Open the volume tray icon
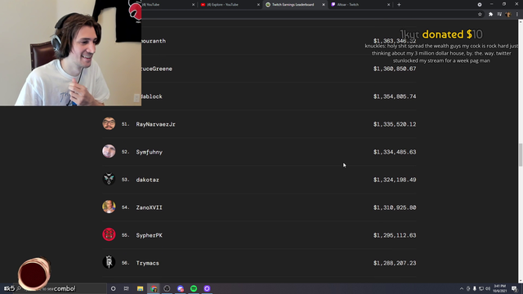The width and height of the screenshot is (523, 294). pyautogui.click(x=488, y=288)
